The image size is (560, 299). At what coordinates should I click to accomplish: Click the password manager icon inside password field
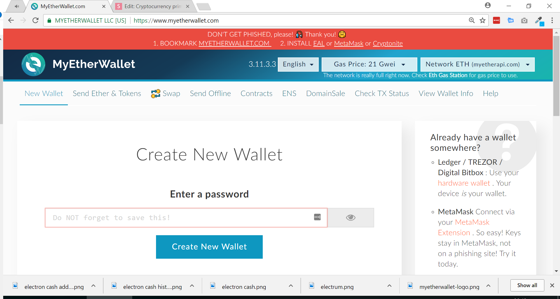click(317, 217)
